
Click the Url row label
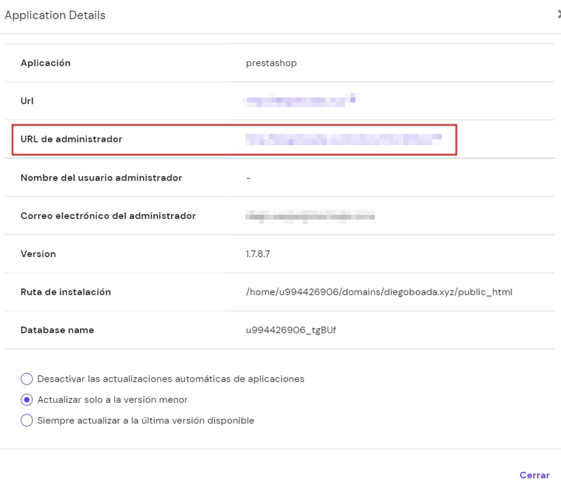coord(26,101)
